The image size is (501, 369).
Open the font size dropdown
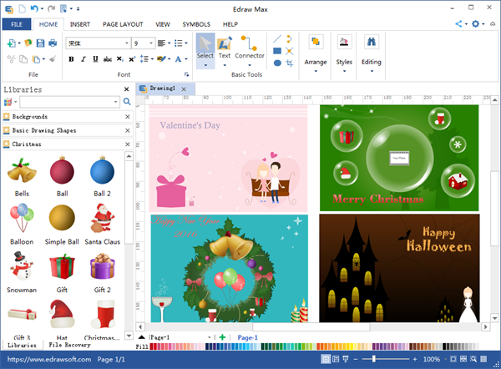coord(150,43)
